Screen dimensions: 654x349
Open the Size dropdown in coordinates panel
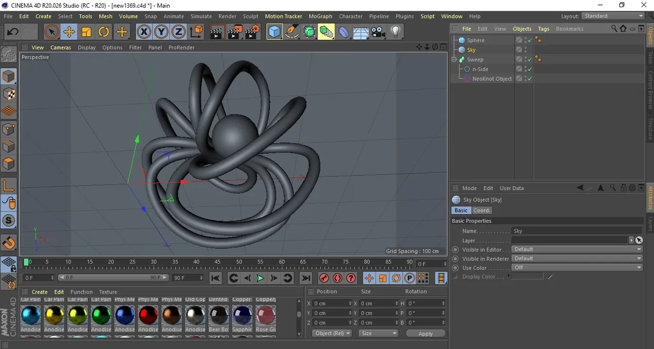378,333
